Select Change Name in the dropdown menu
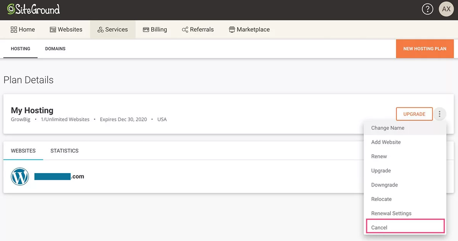The width and height of the screenshot is (458, 241). (388, 128)
